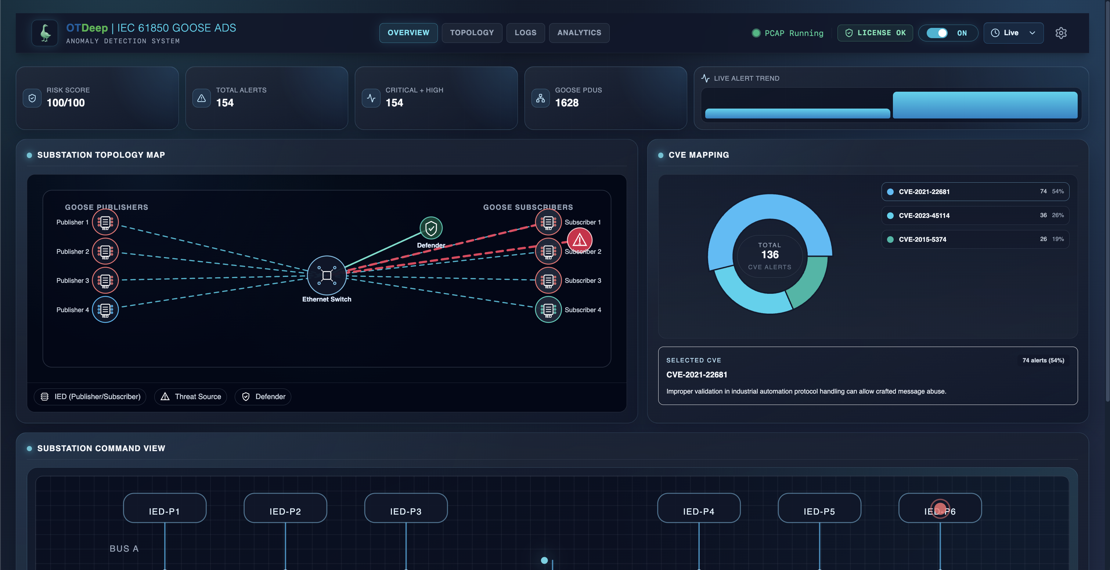Select CVE-2015-5374 legend row
Viewport: 1110px width, 570px height.
point(975,239)
